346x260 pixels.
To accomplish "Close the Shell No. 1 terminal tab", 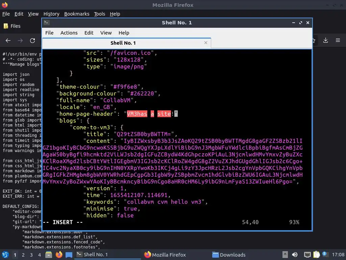I will [206, 43].
